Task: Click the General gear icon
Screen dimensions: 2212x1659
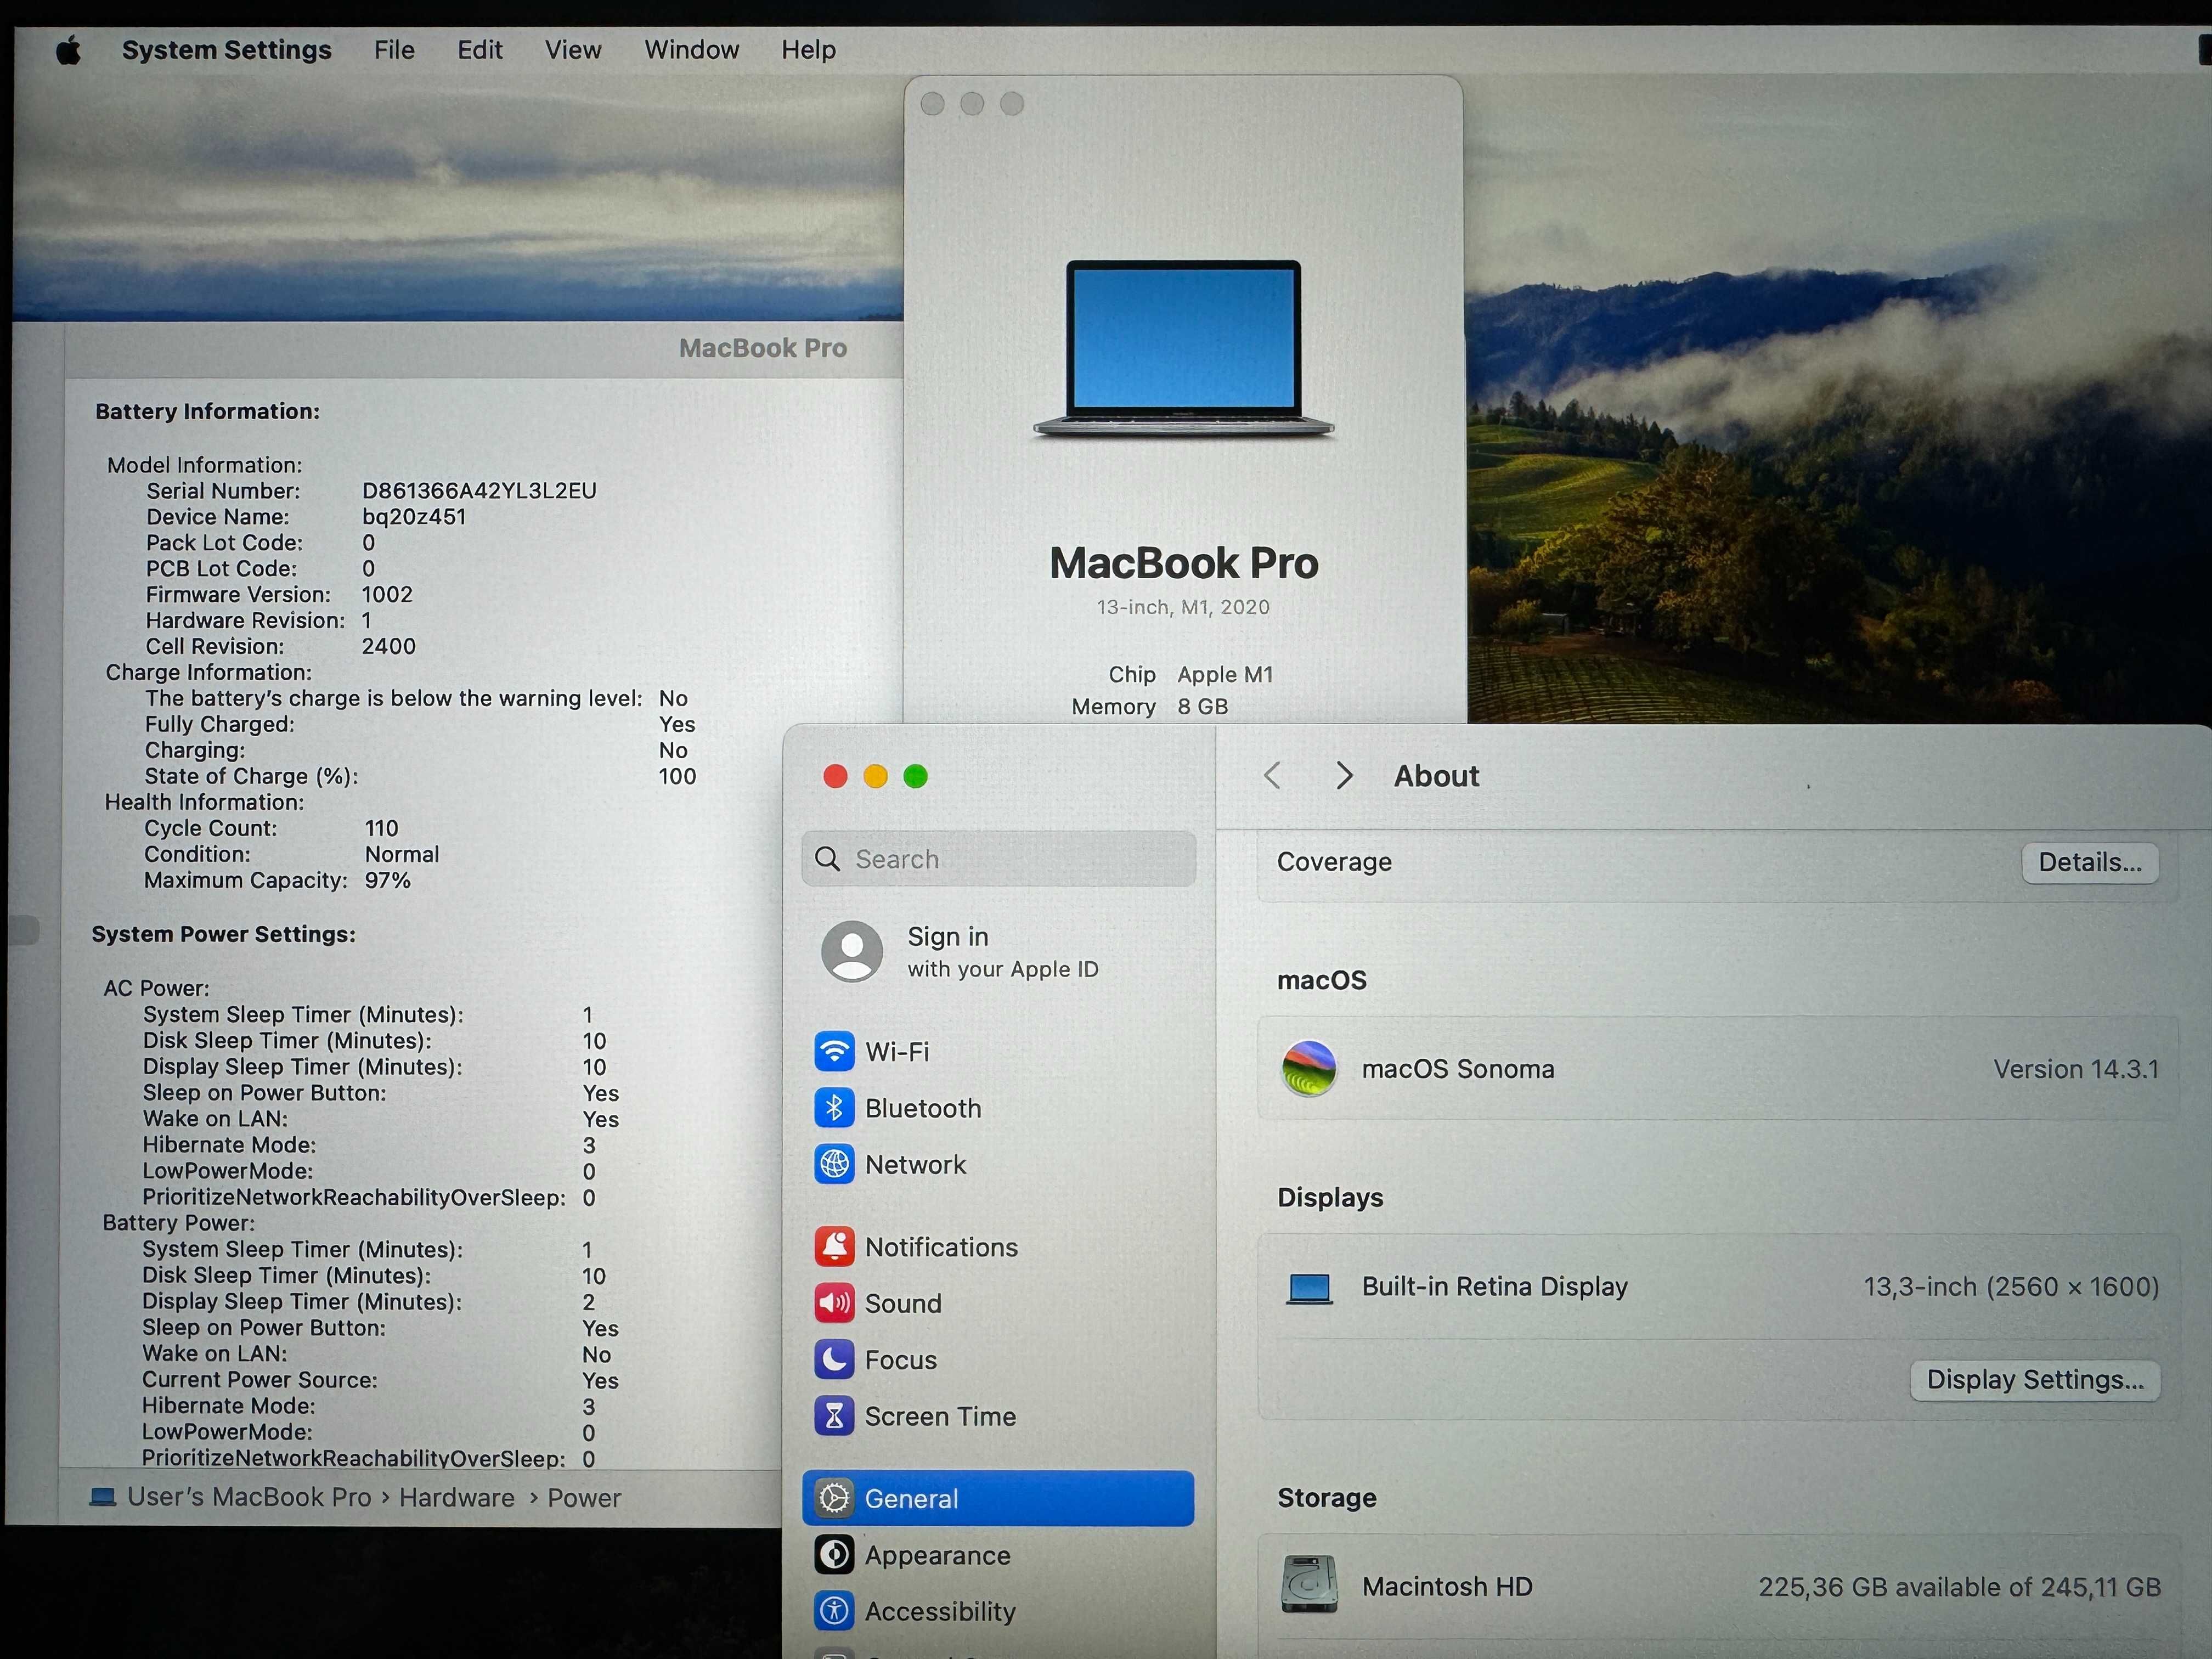Action: (x=834, y=1498)
